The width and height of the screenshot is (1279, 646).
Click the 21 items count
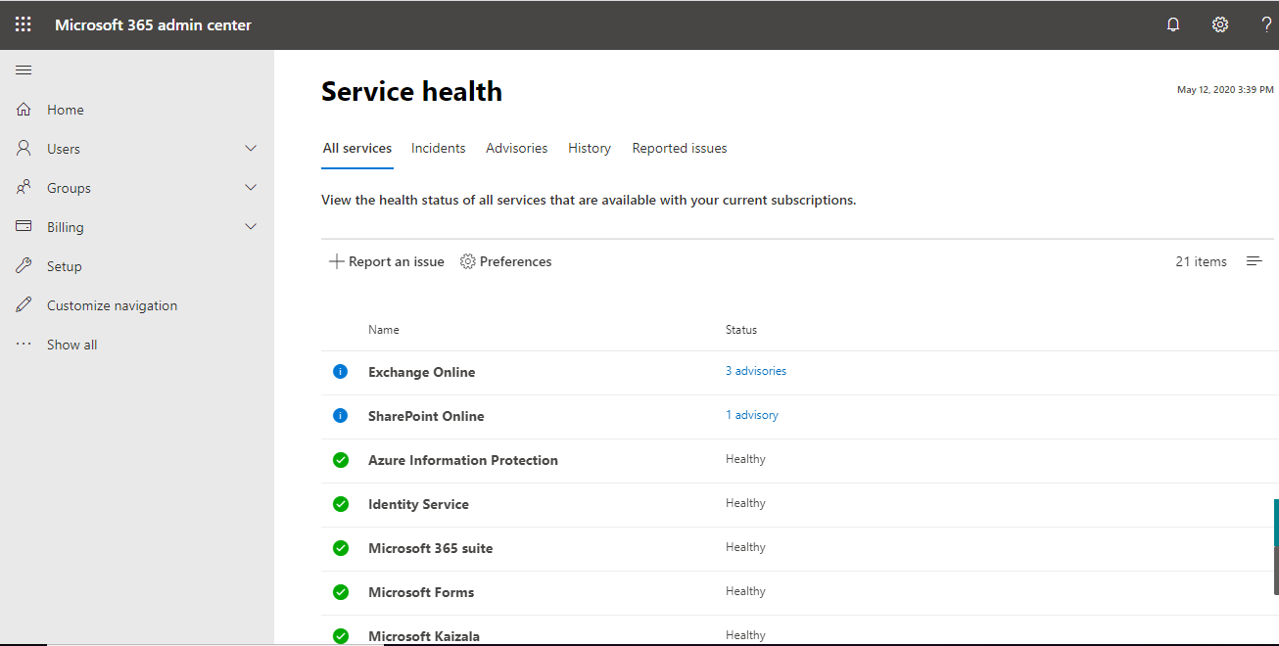point(1202,261)
